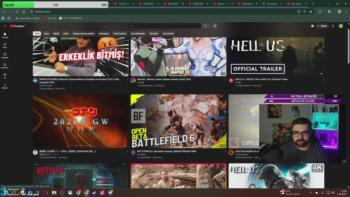
Task: Open the Chrome zoom magnifier icon
Action: point(305,11)
